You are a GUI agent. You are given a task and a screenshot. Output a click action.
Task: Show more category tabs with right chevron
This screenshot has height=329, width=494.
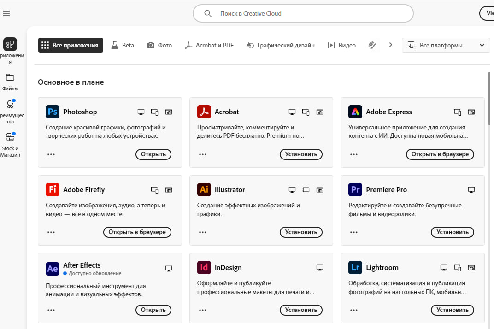click(391, 45)
